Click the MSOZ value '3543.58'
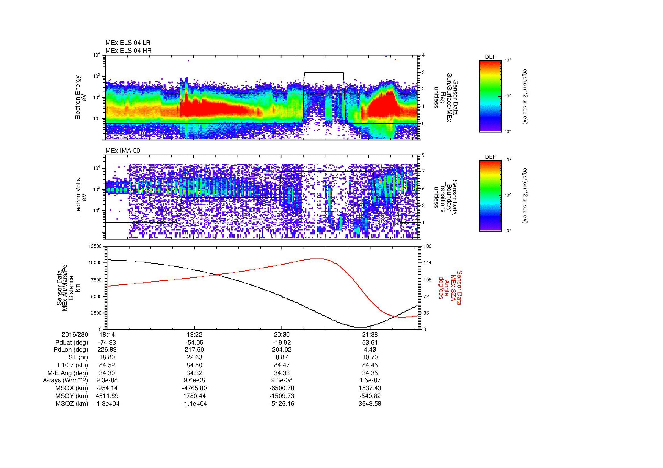 coord(370,404)
